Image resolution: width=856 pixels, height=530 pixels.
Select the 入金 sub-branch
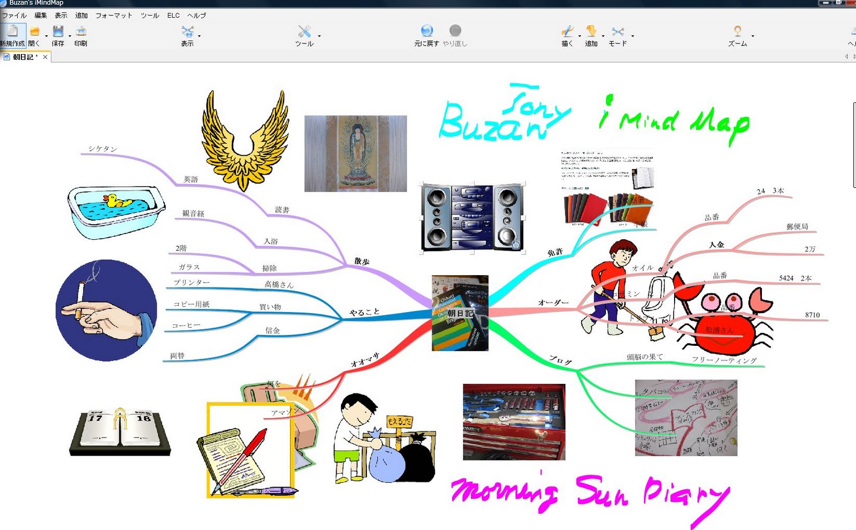(x=716, y=245)
